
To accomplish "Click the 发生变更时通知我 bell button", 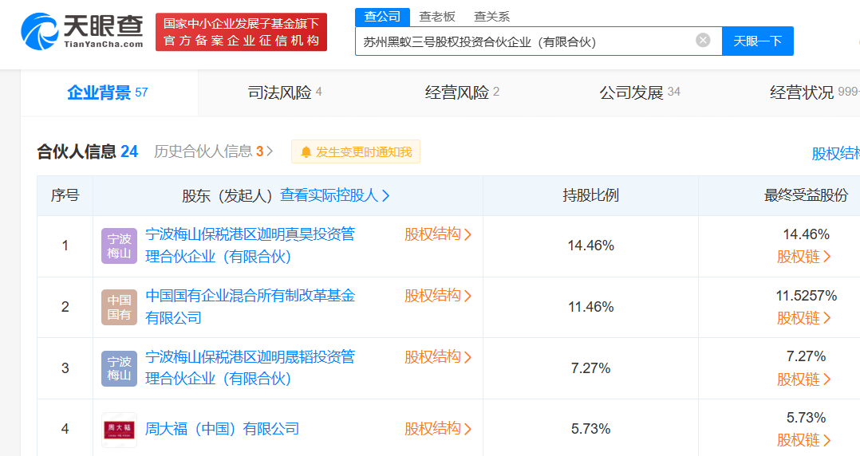I will (x=356, y=151).
